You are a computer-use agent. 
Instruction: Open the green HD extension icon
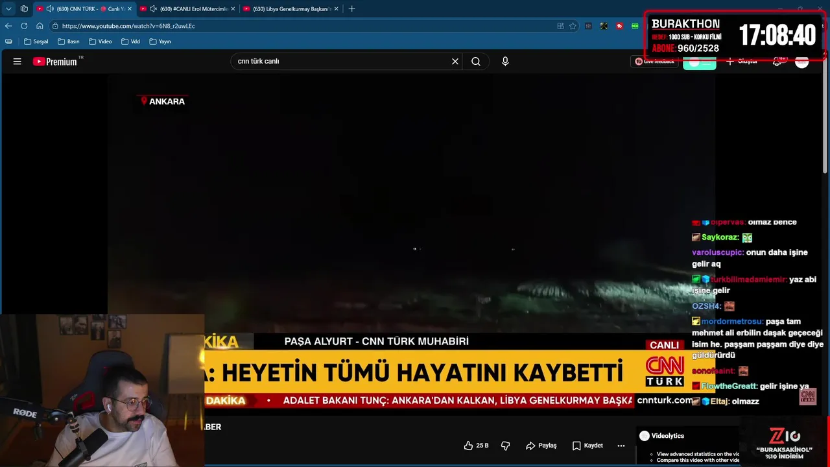tap(635, 26)
